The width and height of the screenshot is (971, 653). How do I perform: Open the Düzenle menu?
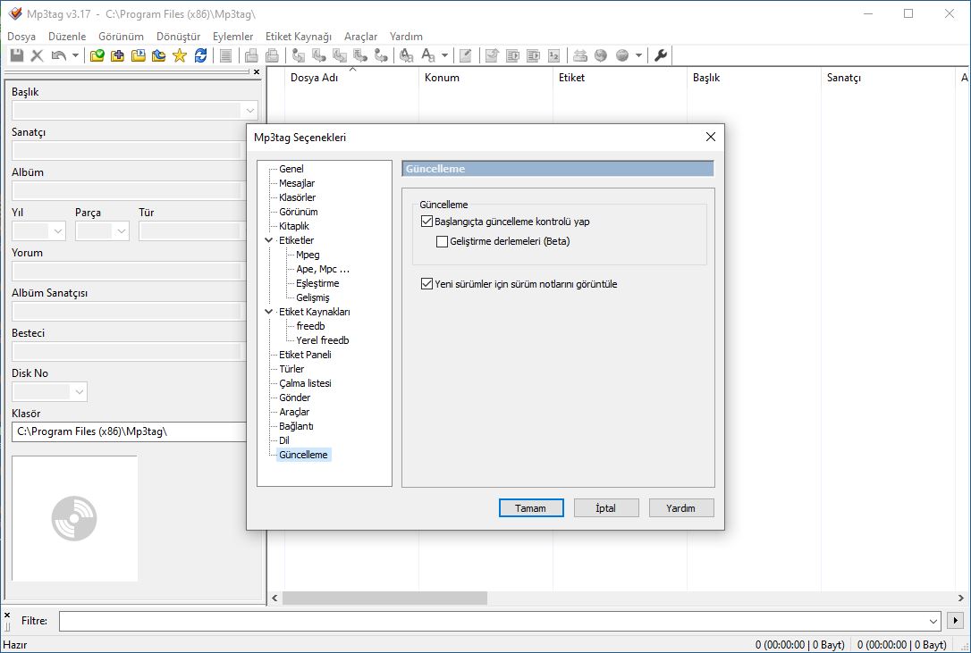67,37
